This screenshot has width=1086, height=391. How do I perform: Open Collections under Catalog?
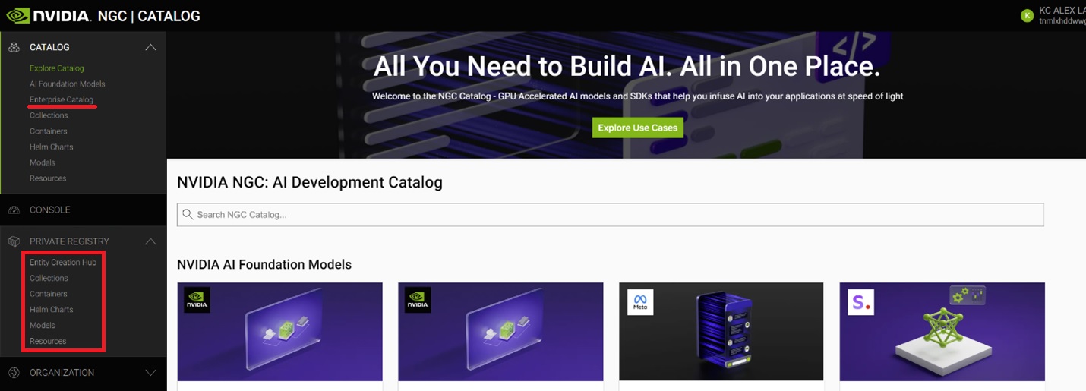[x=49, y=115]
